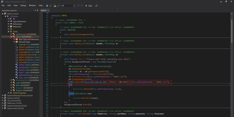Select the DVTA.Properties namespace
The width and height of the screenshot is (234, 117).
(x=19, y=93)
